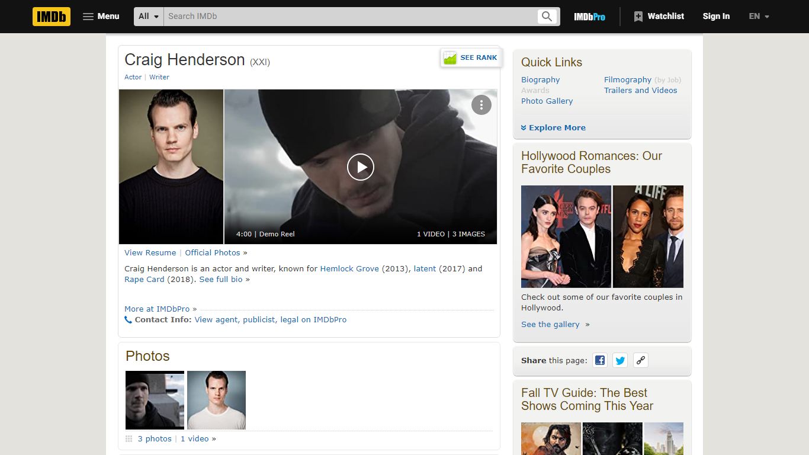Click the 3 photos link
Viewport: 809px width, 455px height.
click(155, 439)
